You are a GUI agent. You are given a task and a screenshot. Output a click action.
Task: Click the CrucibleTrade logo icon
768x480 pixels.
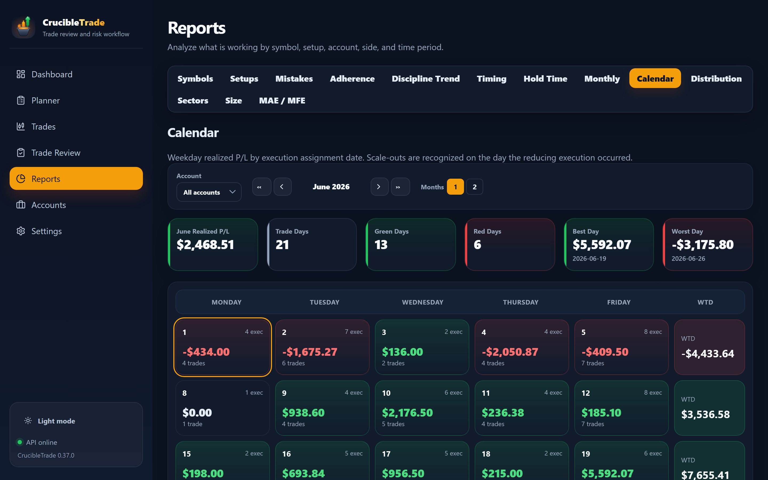(x=23, y=28)
